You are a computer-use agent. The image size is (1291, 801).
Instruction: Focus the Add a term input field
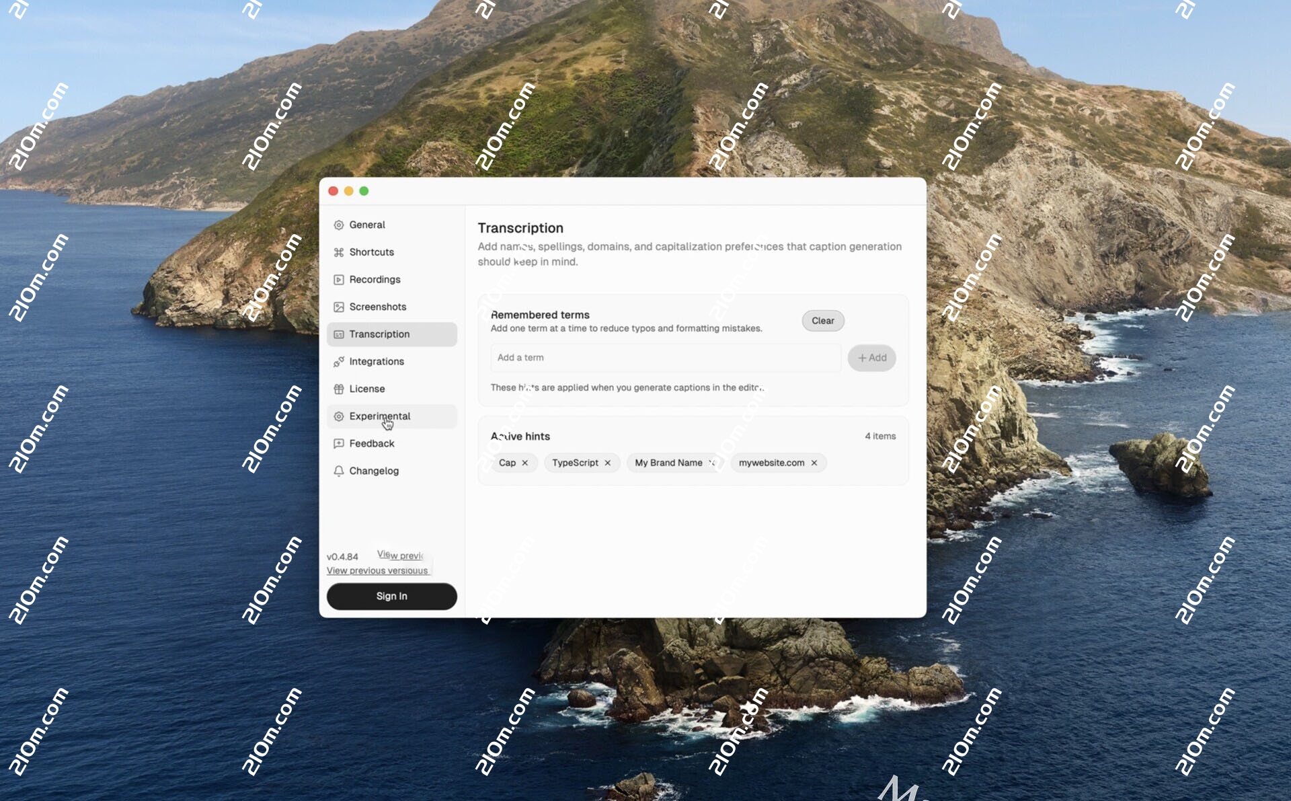(x=666, y=358)
